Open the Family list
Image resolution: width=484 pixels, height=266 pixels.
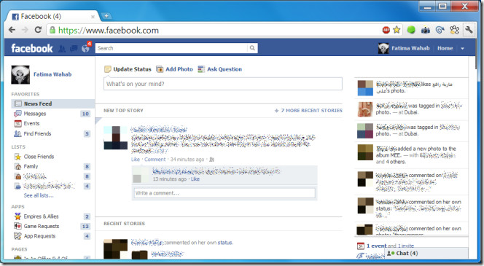[31, 166]
